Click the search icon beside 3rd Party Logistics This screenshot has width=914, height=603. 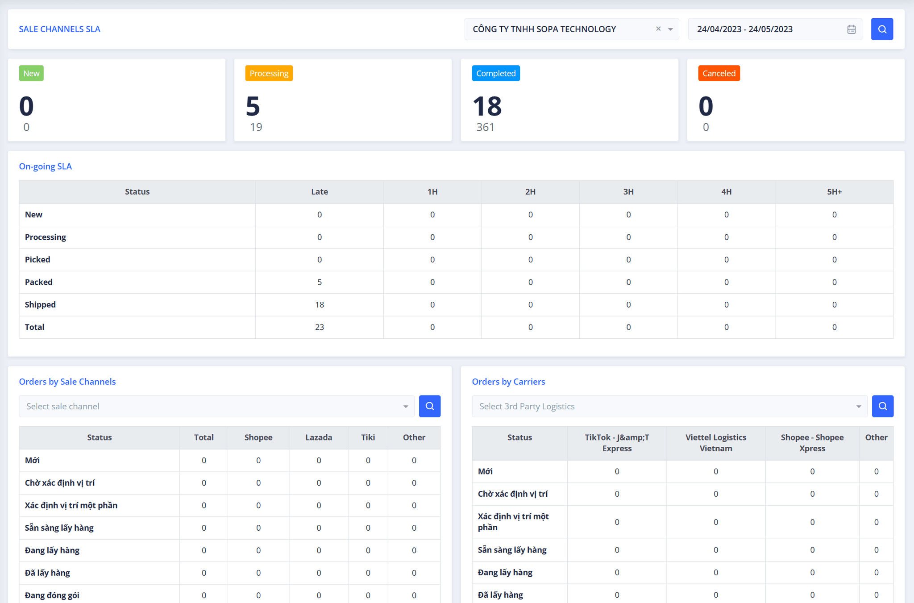click(882, 406)
